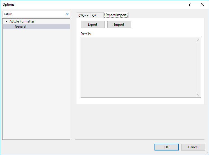
Task: Click the Details label
Action: 86,34
